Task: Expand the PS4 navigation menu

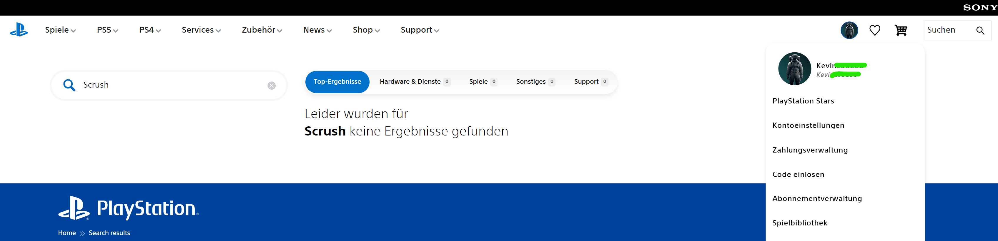Action: (x=150, y=30)
